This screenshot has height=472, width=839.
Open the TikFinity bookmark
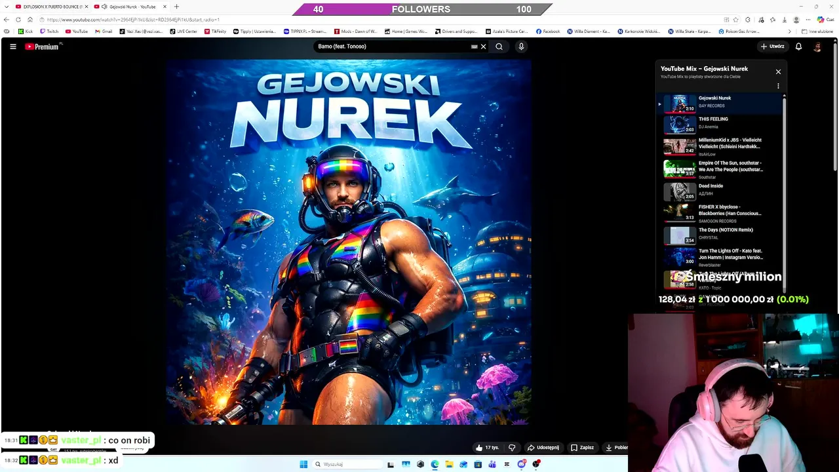point(215,31)
